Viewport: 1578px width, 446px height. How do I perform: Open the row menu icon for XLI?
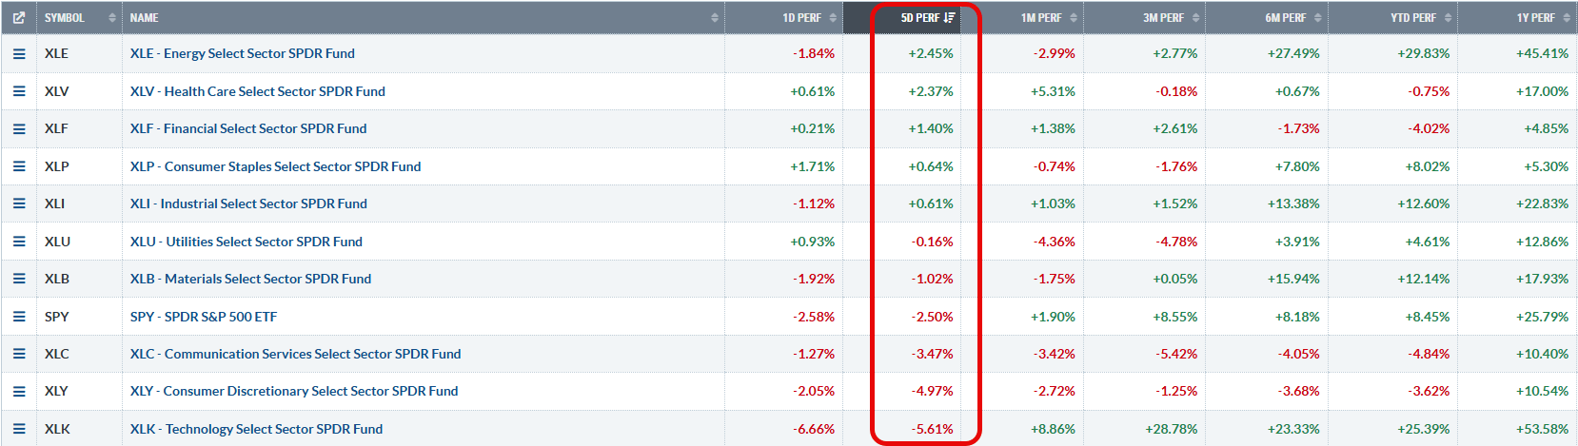[19, 204]
